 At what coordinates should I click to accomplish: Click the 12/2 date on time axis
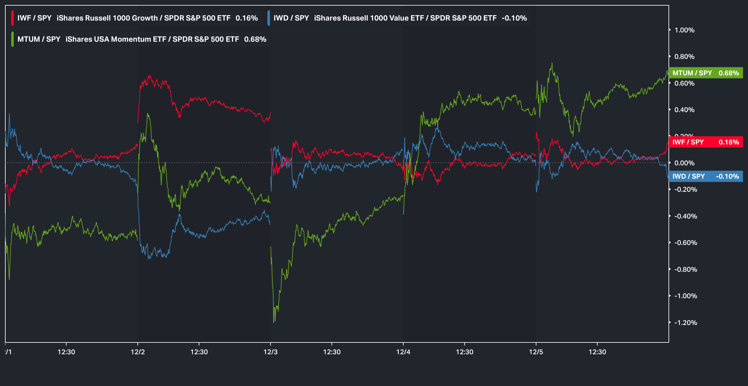pos(138,352)
